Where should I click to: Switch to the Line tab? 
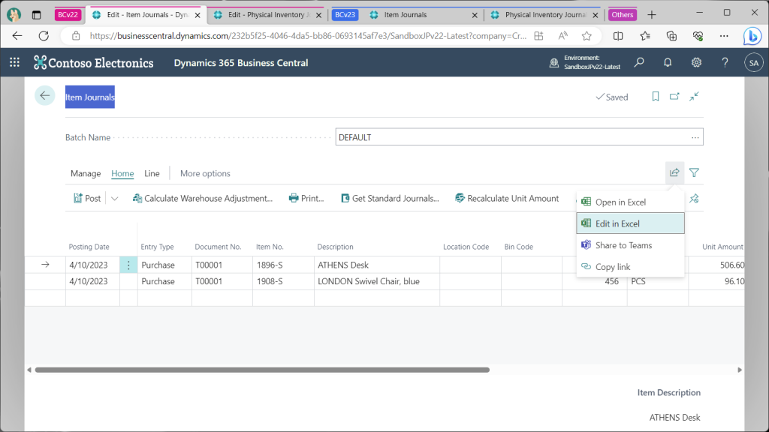152,173
